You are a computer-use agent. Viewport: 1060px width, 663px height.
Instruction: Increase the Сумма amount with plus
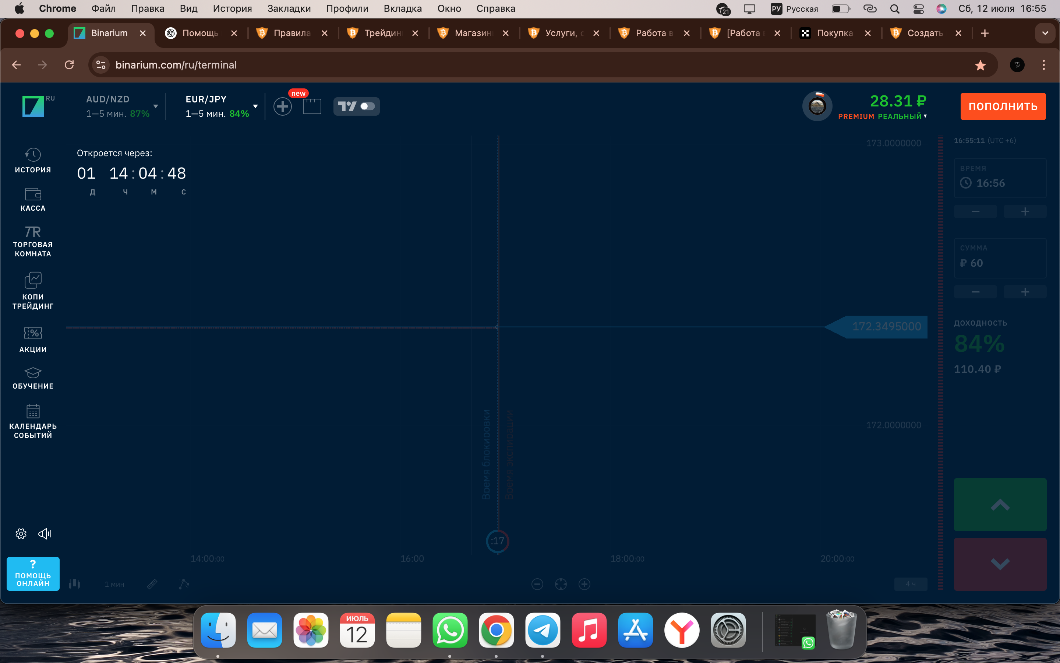coord(1025,292)
